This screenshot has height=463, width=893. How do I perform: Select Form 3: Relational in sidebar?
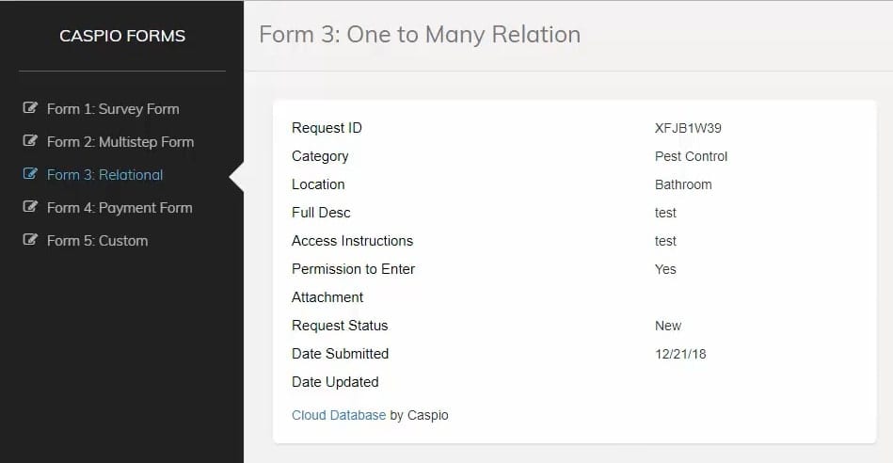(x=105, y=175)
